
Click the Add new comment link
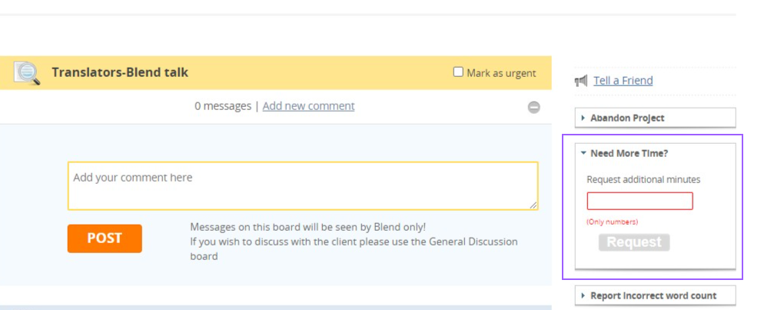click(308, 106)
